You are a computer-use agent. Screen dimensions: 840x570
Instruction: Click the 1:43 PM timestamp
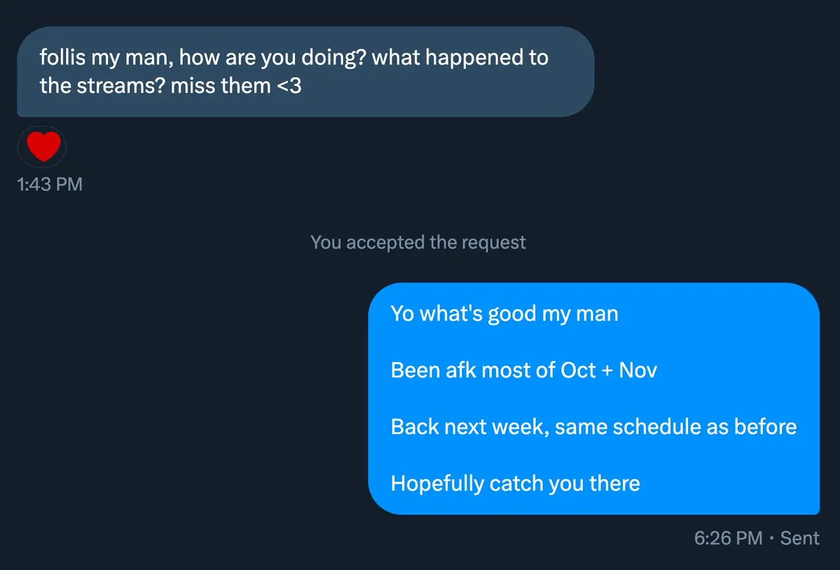tap(49, 184)
